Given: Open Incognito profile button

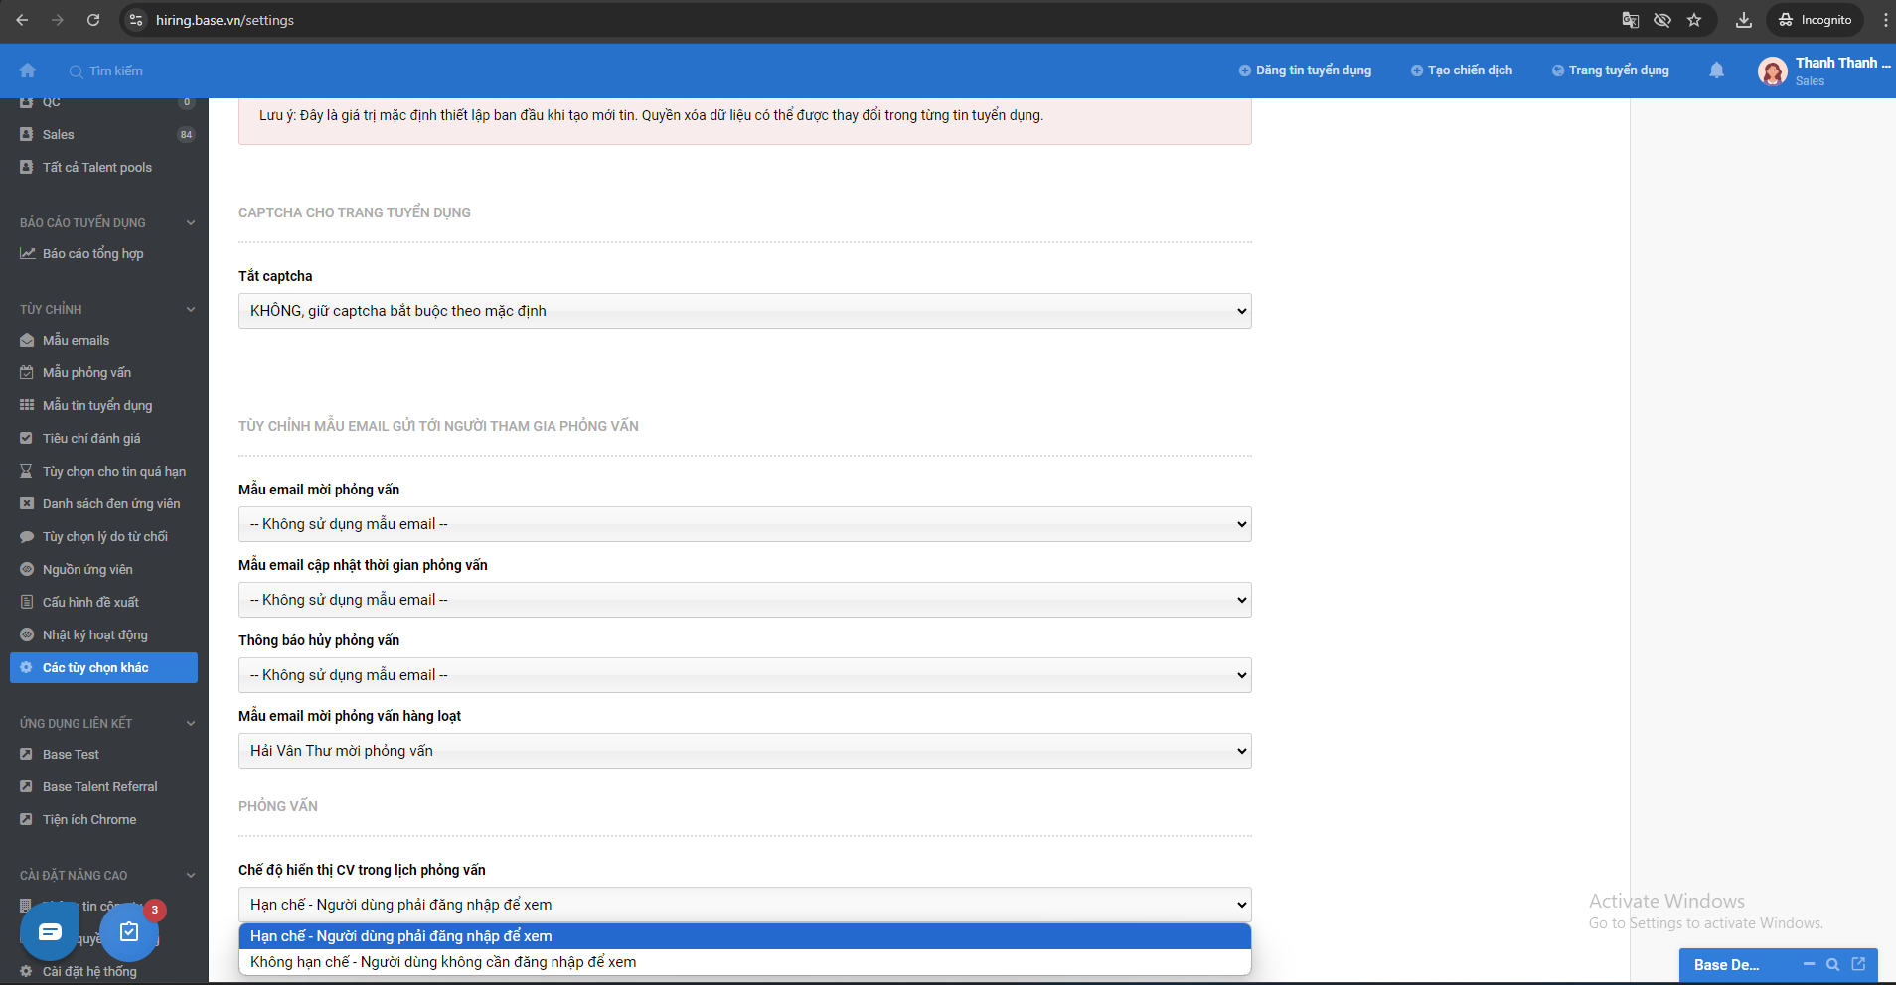Looking at the screenshot, I should point(1816,20).
